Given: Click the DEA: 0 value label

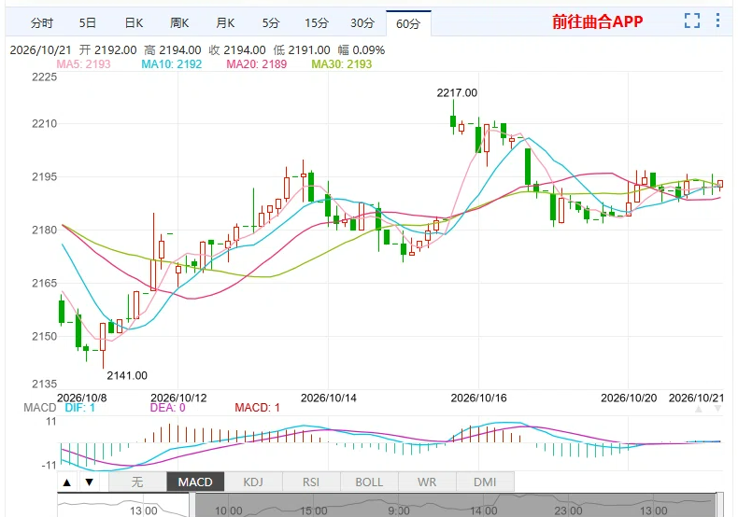Looking at the screenshot, I should (167, 408).
